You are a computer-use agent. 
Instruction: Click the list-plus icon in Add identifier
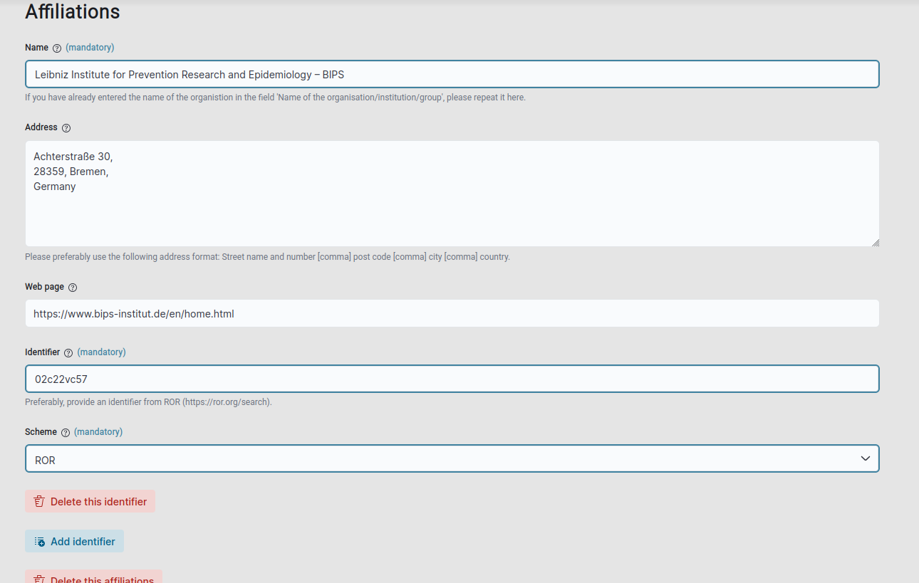40,542
